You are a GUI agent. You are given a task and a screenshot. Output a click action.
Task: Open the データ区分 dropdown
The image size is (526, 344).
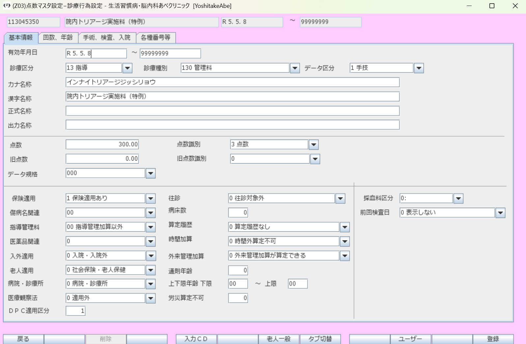419,68
